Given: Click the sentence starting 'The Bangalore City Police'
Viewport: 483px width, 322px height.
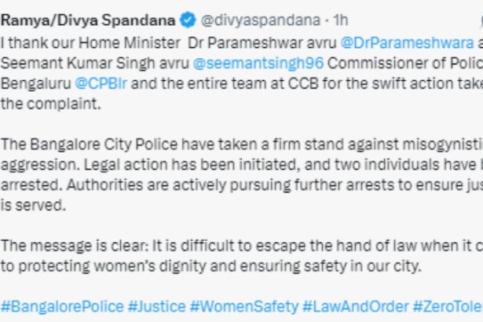Looking at the screenshot, I should pyautogui.click(x=242, y=145).
